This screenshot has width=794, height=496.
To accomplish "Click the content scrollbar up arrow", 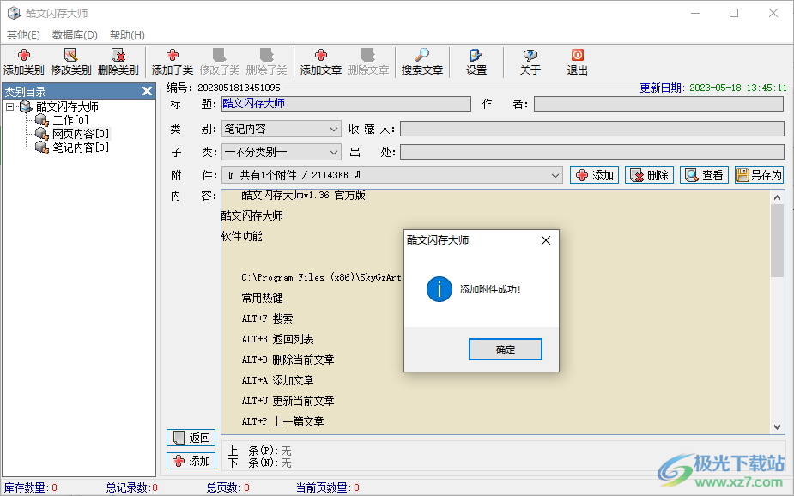I will point(778,197).
